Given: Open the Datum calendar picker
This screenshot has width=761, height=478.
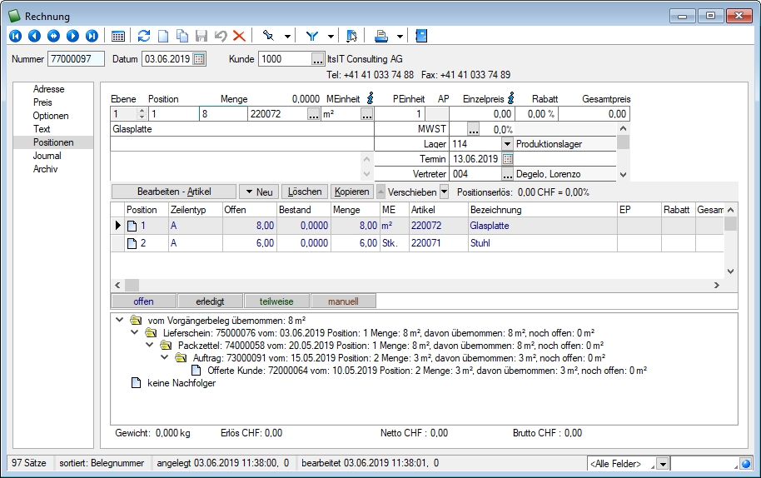Looking at the screenshot, I should (200, 59).
